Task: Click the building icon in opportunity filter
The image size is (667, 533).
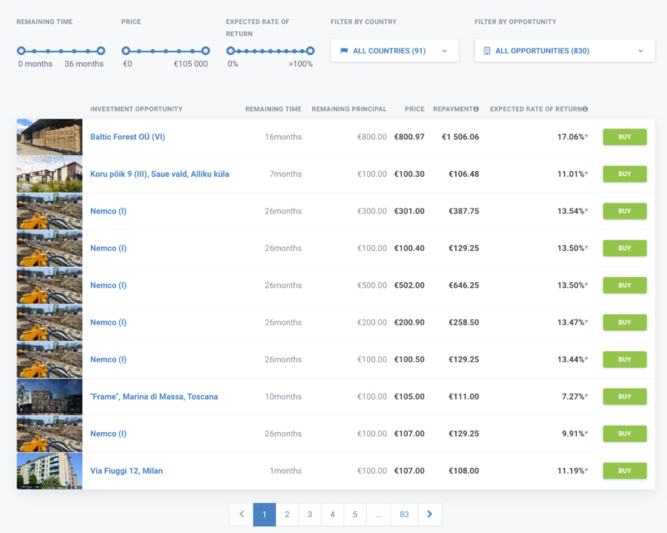Action: point(487,51)
